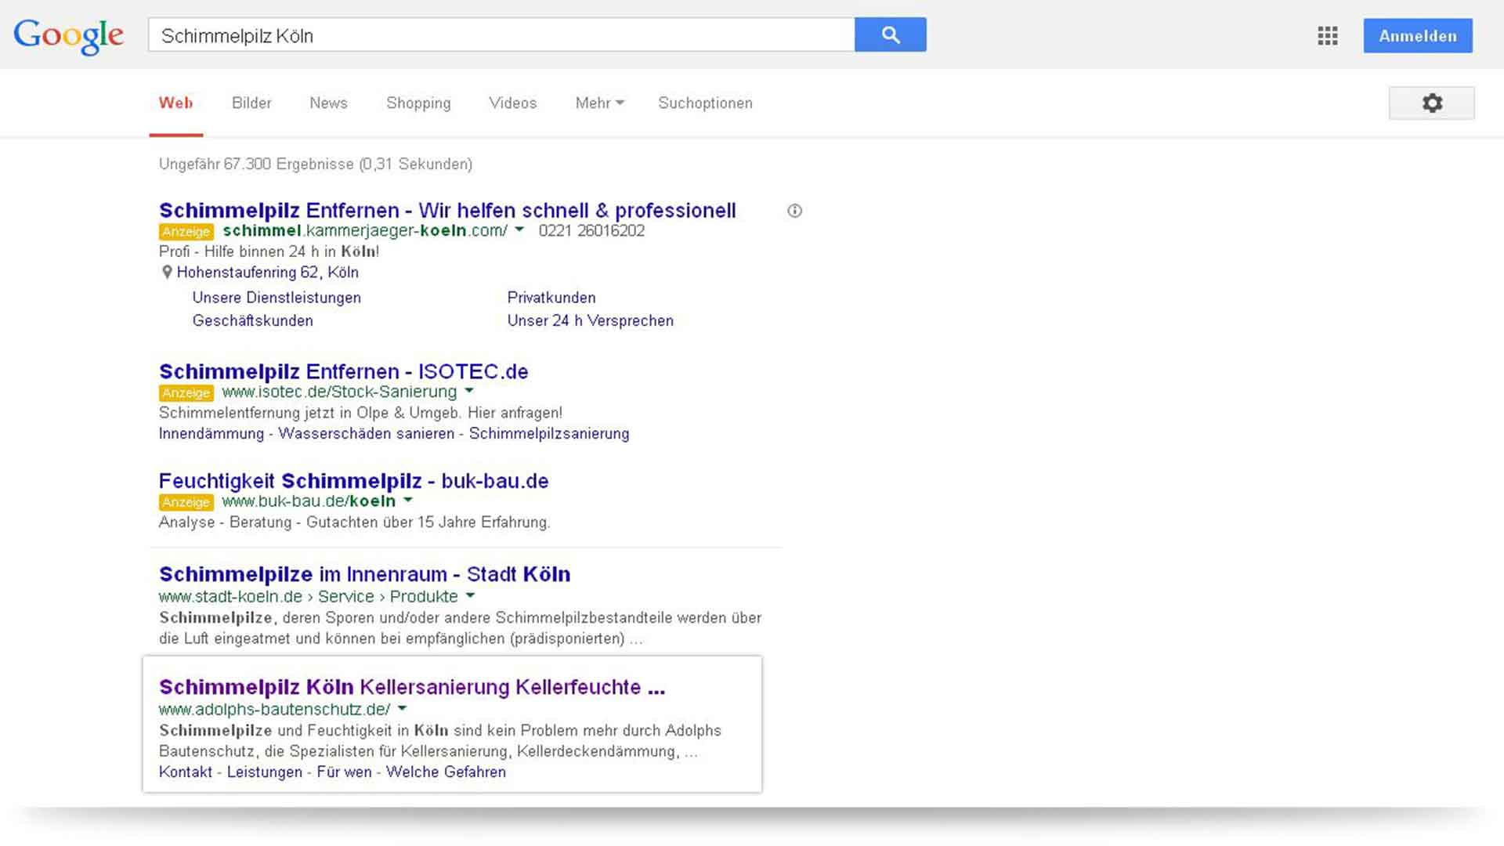Open 'Schimmelpilz Entfernen - ISOTEC.de' ad title

(x=343, y=371)
